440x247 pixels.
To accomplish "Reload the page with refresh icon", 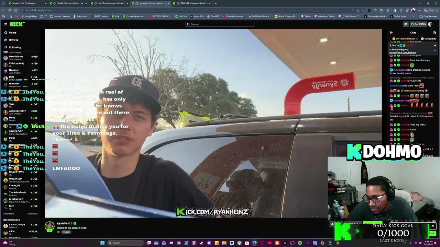I will coord(10,10).
